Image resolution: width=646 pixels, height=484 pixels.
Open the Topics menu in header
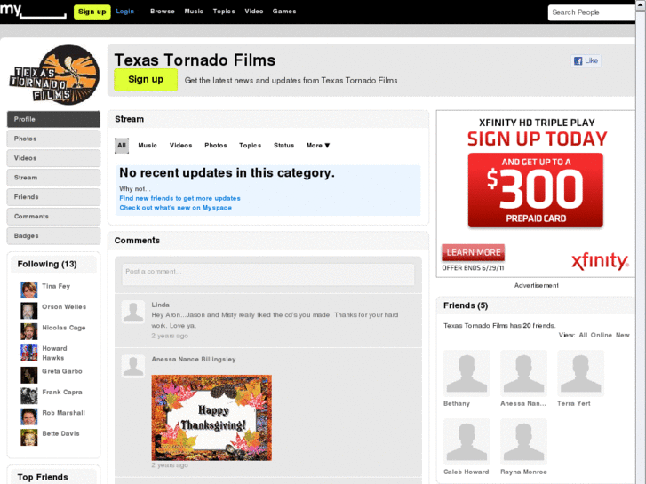(224, 12)
